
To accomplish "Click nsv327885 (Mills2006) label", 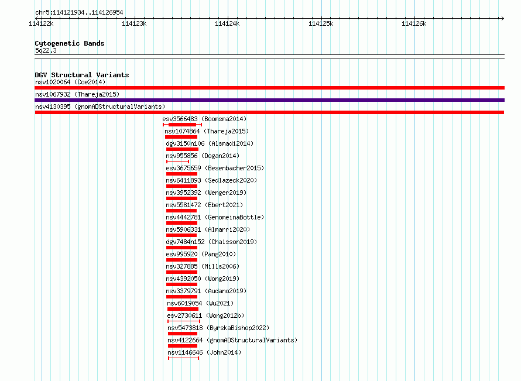I will click(203, 266).
